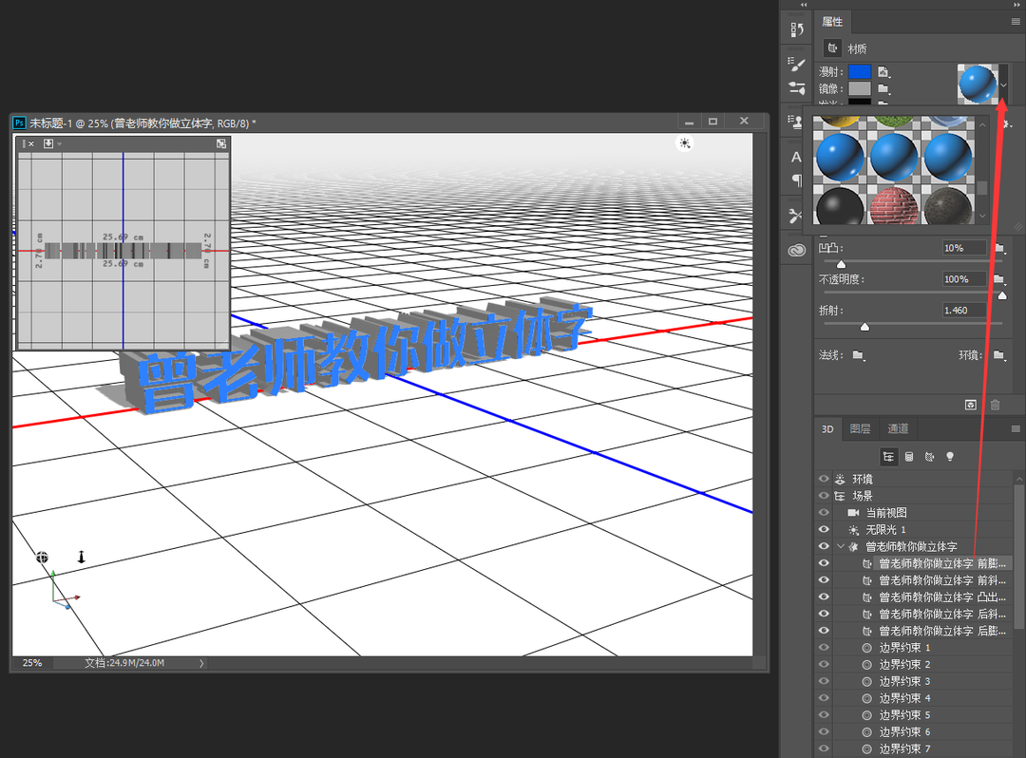Open the 环境 environment map folder menu
Viewport: 1026px width, 758px height.
click(x=999, y=355)
